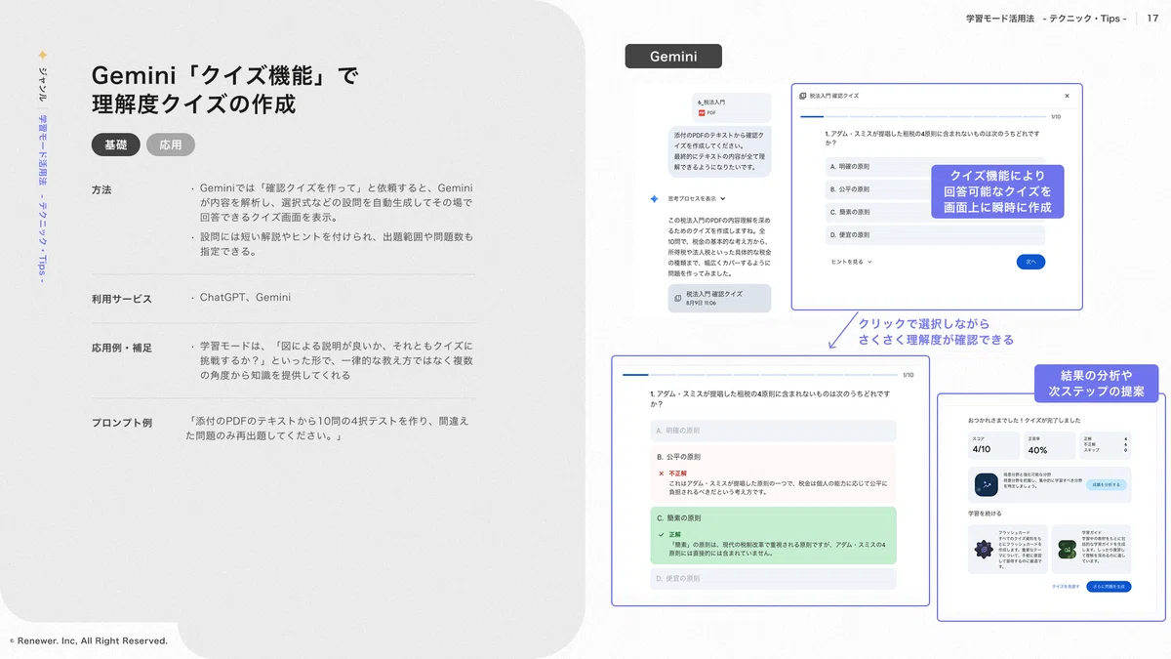Screen dimensions: 1171x659
Task: Click the 応用例・補足 row label
Action: (122, 347)
